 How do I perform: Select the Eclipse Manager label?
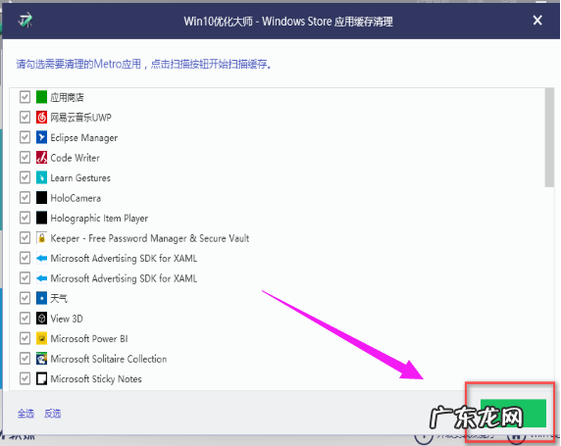(x=83, y=137)
